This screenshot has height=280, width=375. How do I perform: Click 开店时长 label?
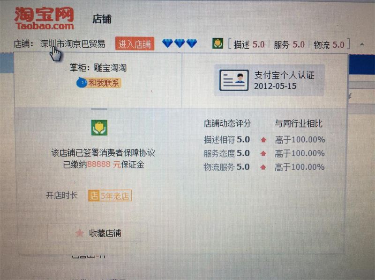coord(62,195)
